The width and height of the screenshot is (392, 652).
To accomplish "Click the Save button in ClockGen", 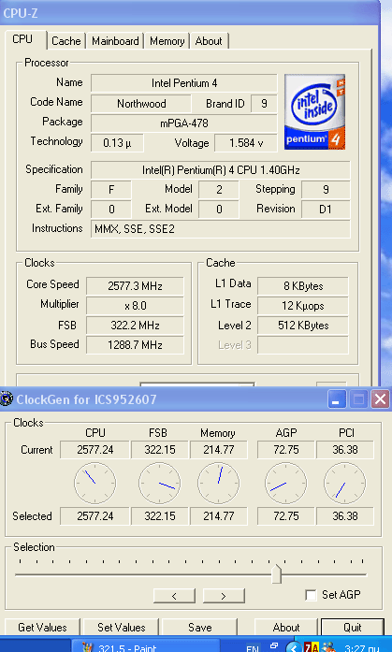I will (x=200, y=627).
